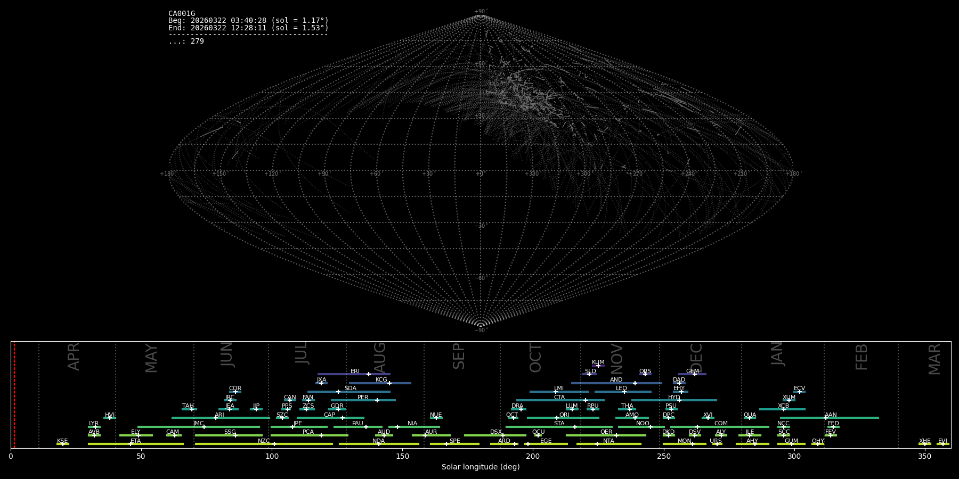The width and height of the screenshot is (959, 479).
Task: Click the LYR shower label
Action: coord(94,424)
